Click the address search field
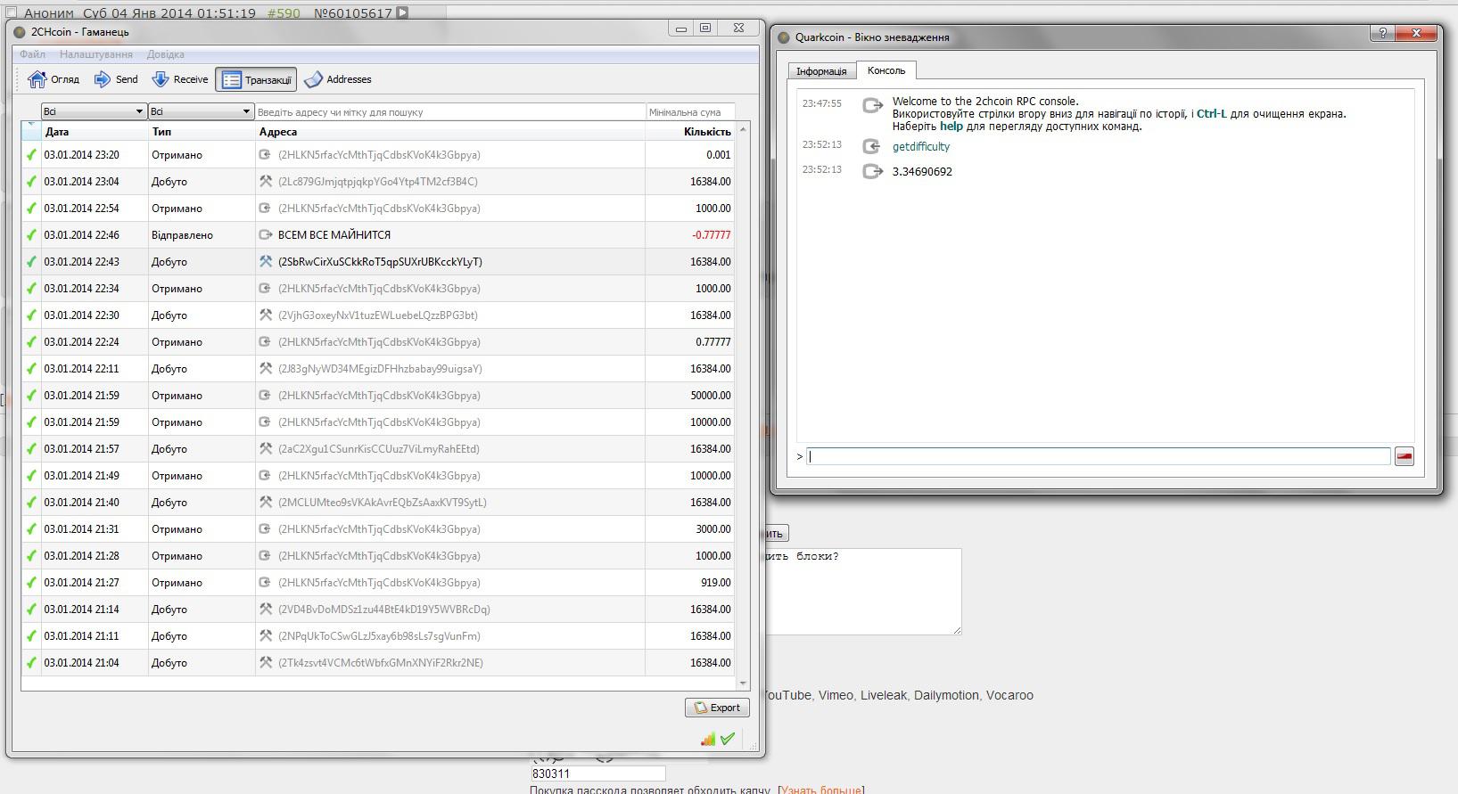 point(449,112)
